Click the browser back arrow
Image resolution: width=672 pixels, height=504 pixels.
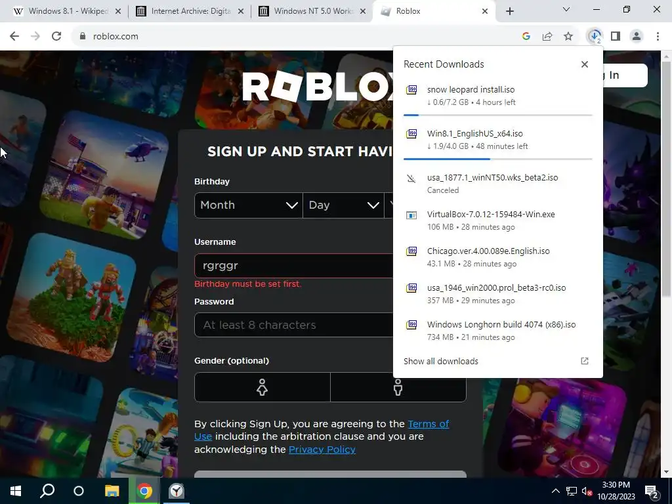14,37
